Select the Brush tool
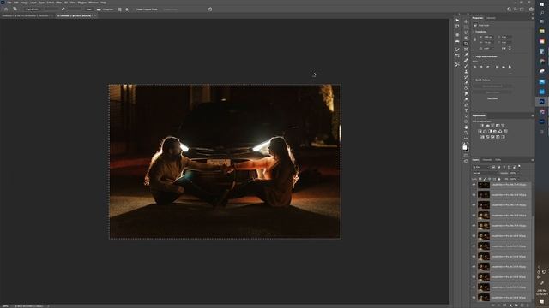 466,66
